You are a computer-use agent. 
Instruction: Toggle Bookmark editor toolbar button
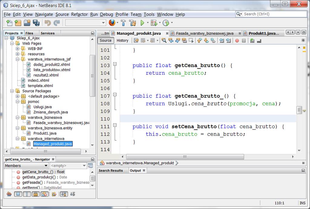(213, 41)
